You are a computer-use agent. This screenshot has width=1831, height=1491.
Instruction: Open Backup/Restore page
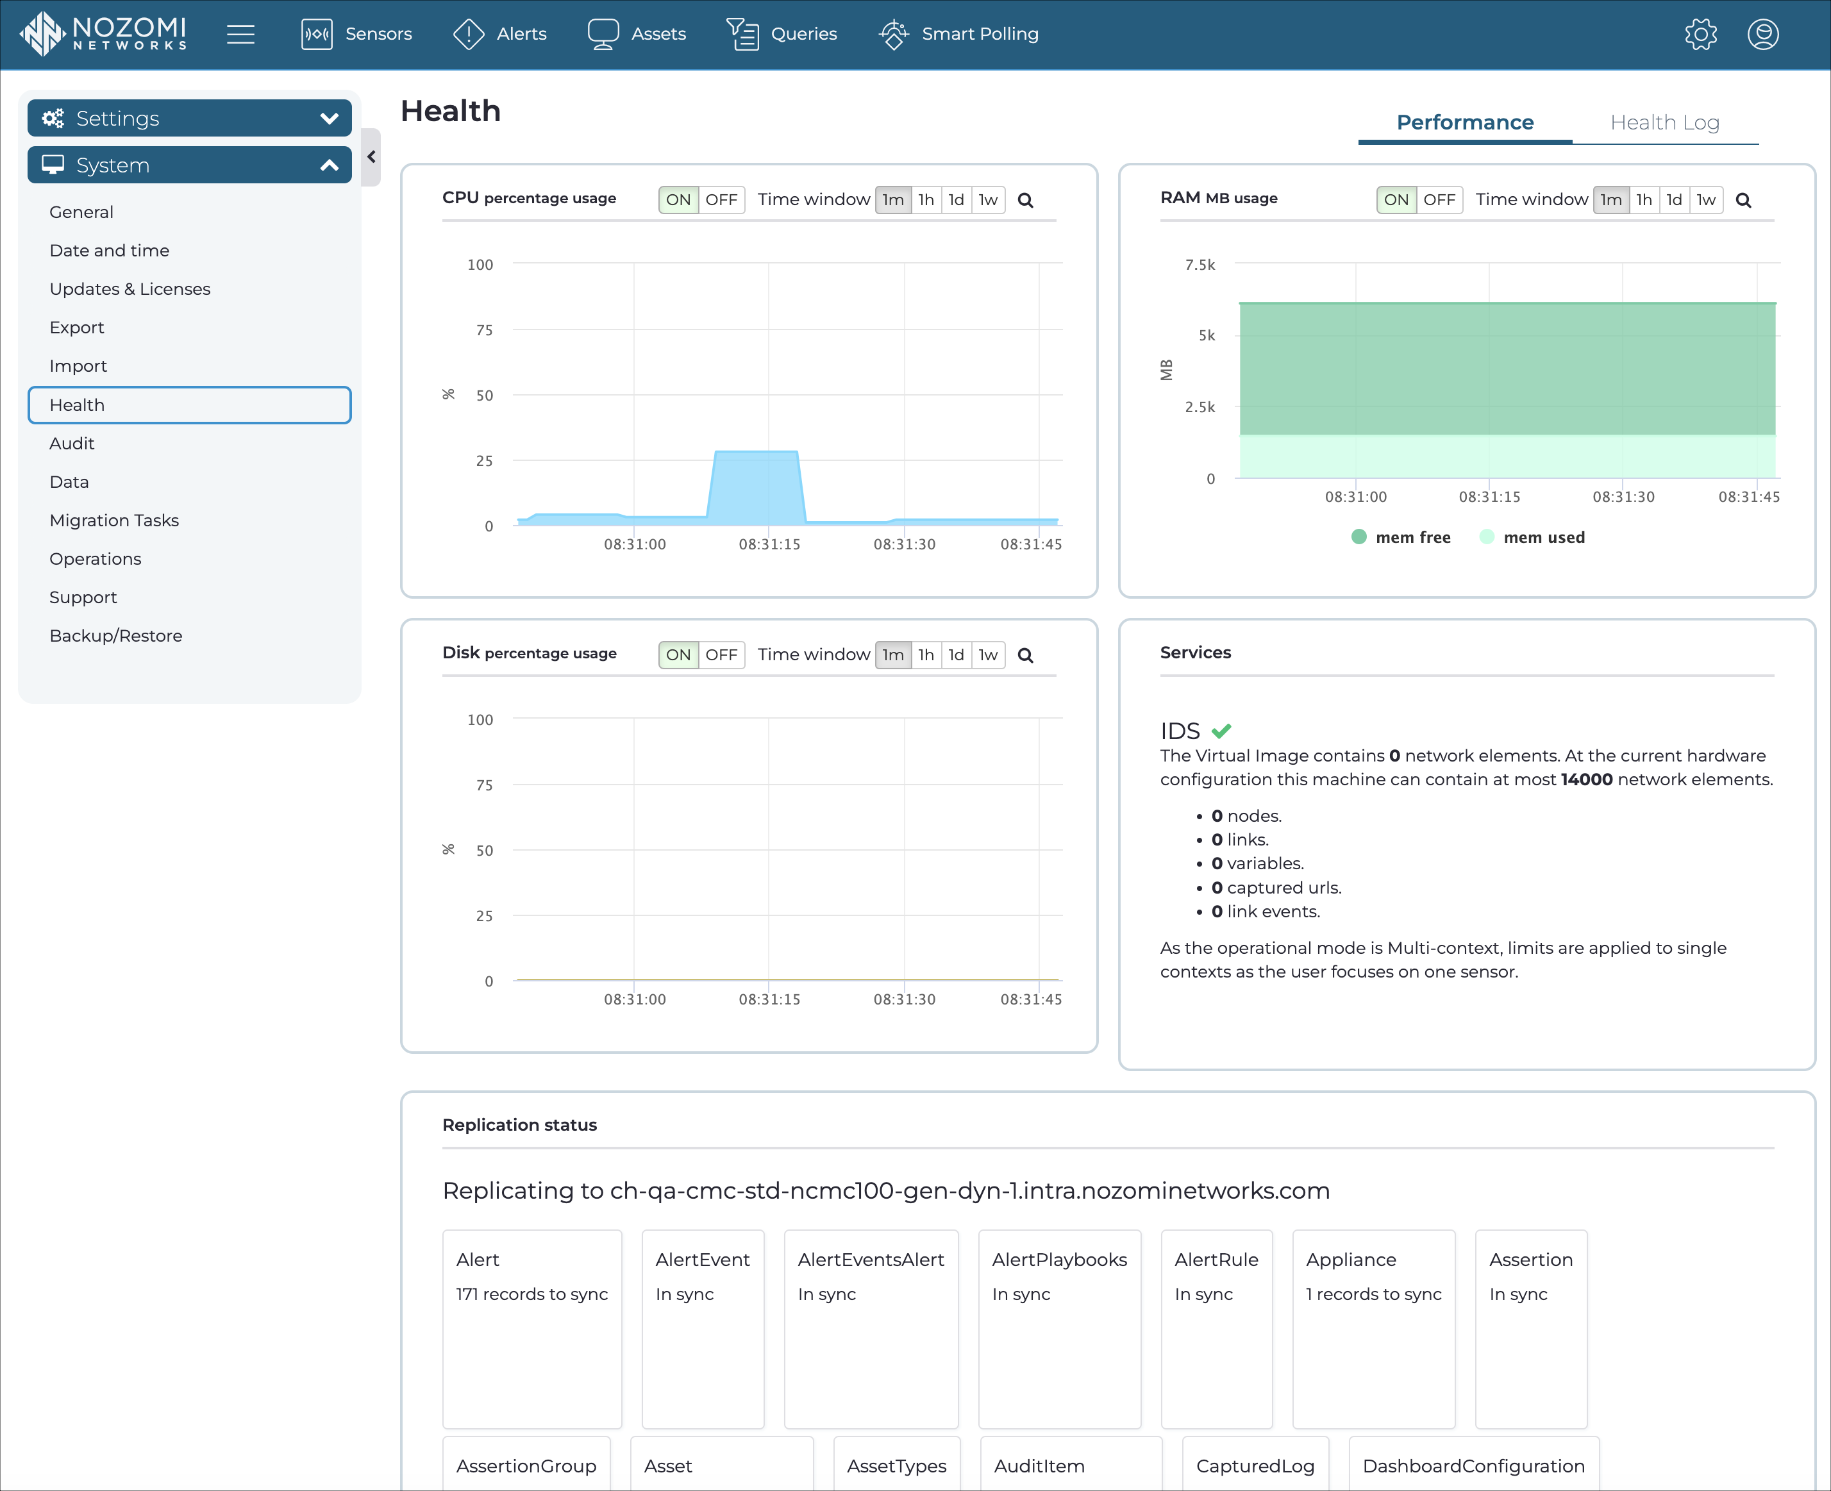pyautogui.click(x=116, y=637)
